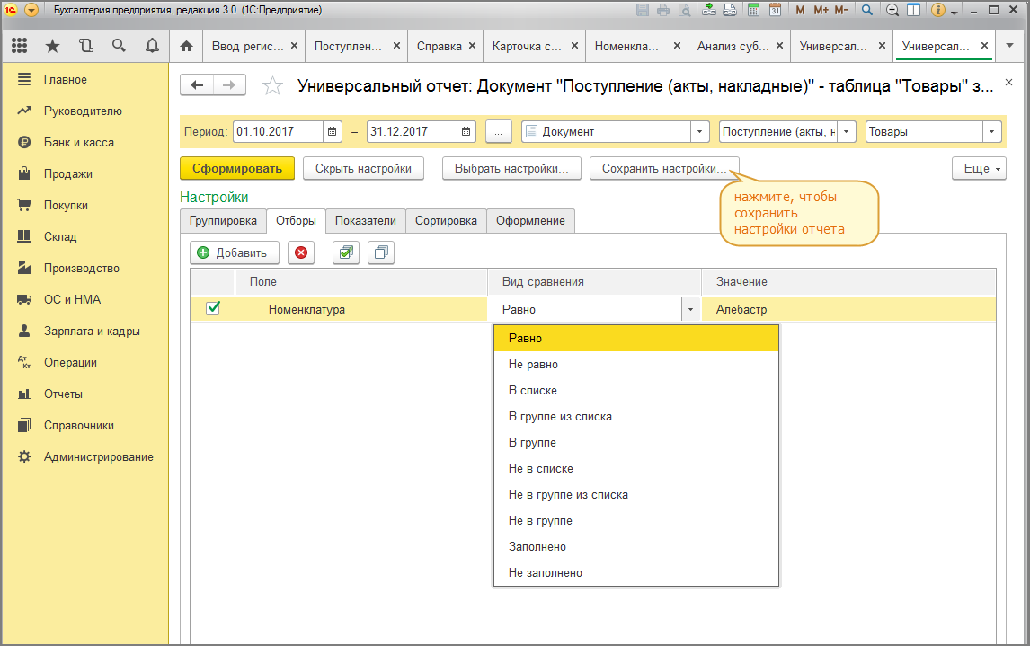The height and width of the screenshot is (646, 1030).
Task: Add report to favorites star
Action: pos(271,86)
